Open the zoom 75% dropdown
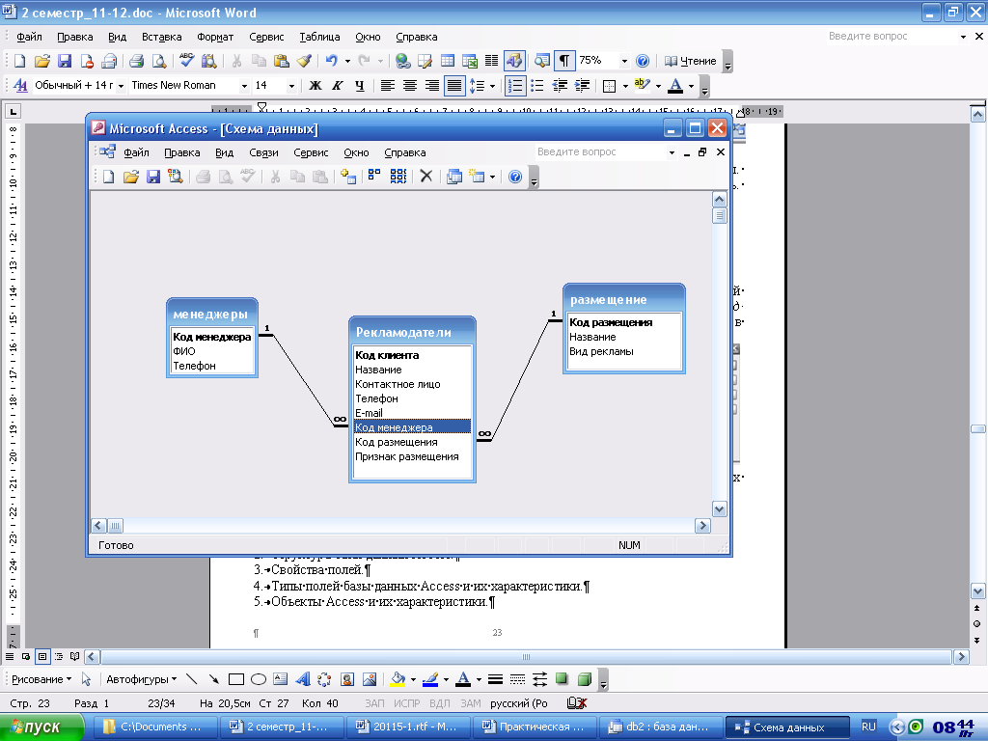This screenshot has width=988, height=741. (x=624, y=61)
